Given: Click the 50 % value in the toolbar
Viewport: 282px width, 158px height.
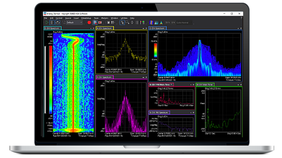Looking at the screenshot, I should (168, 22).
